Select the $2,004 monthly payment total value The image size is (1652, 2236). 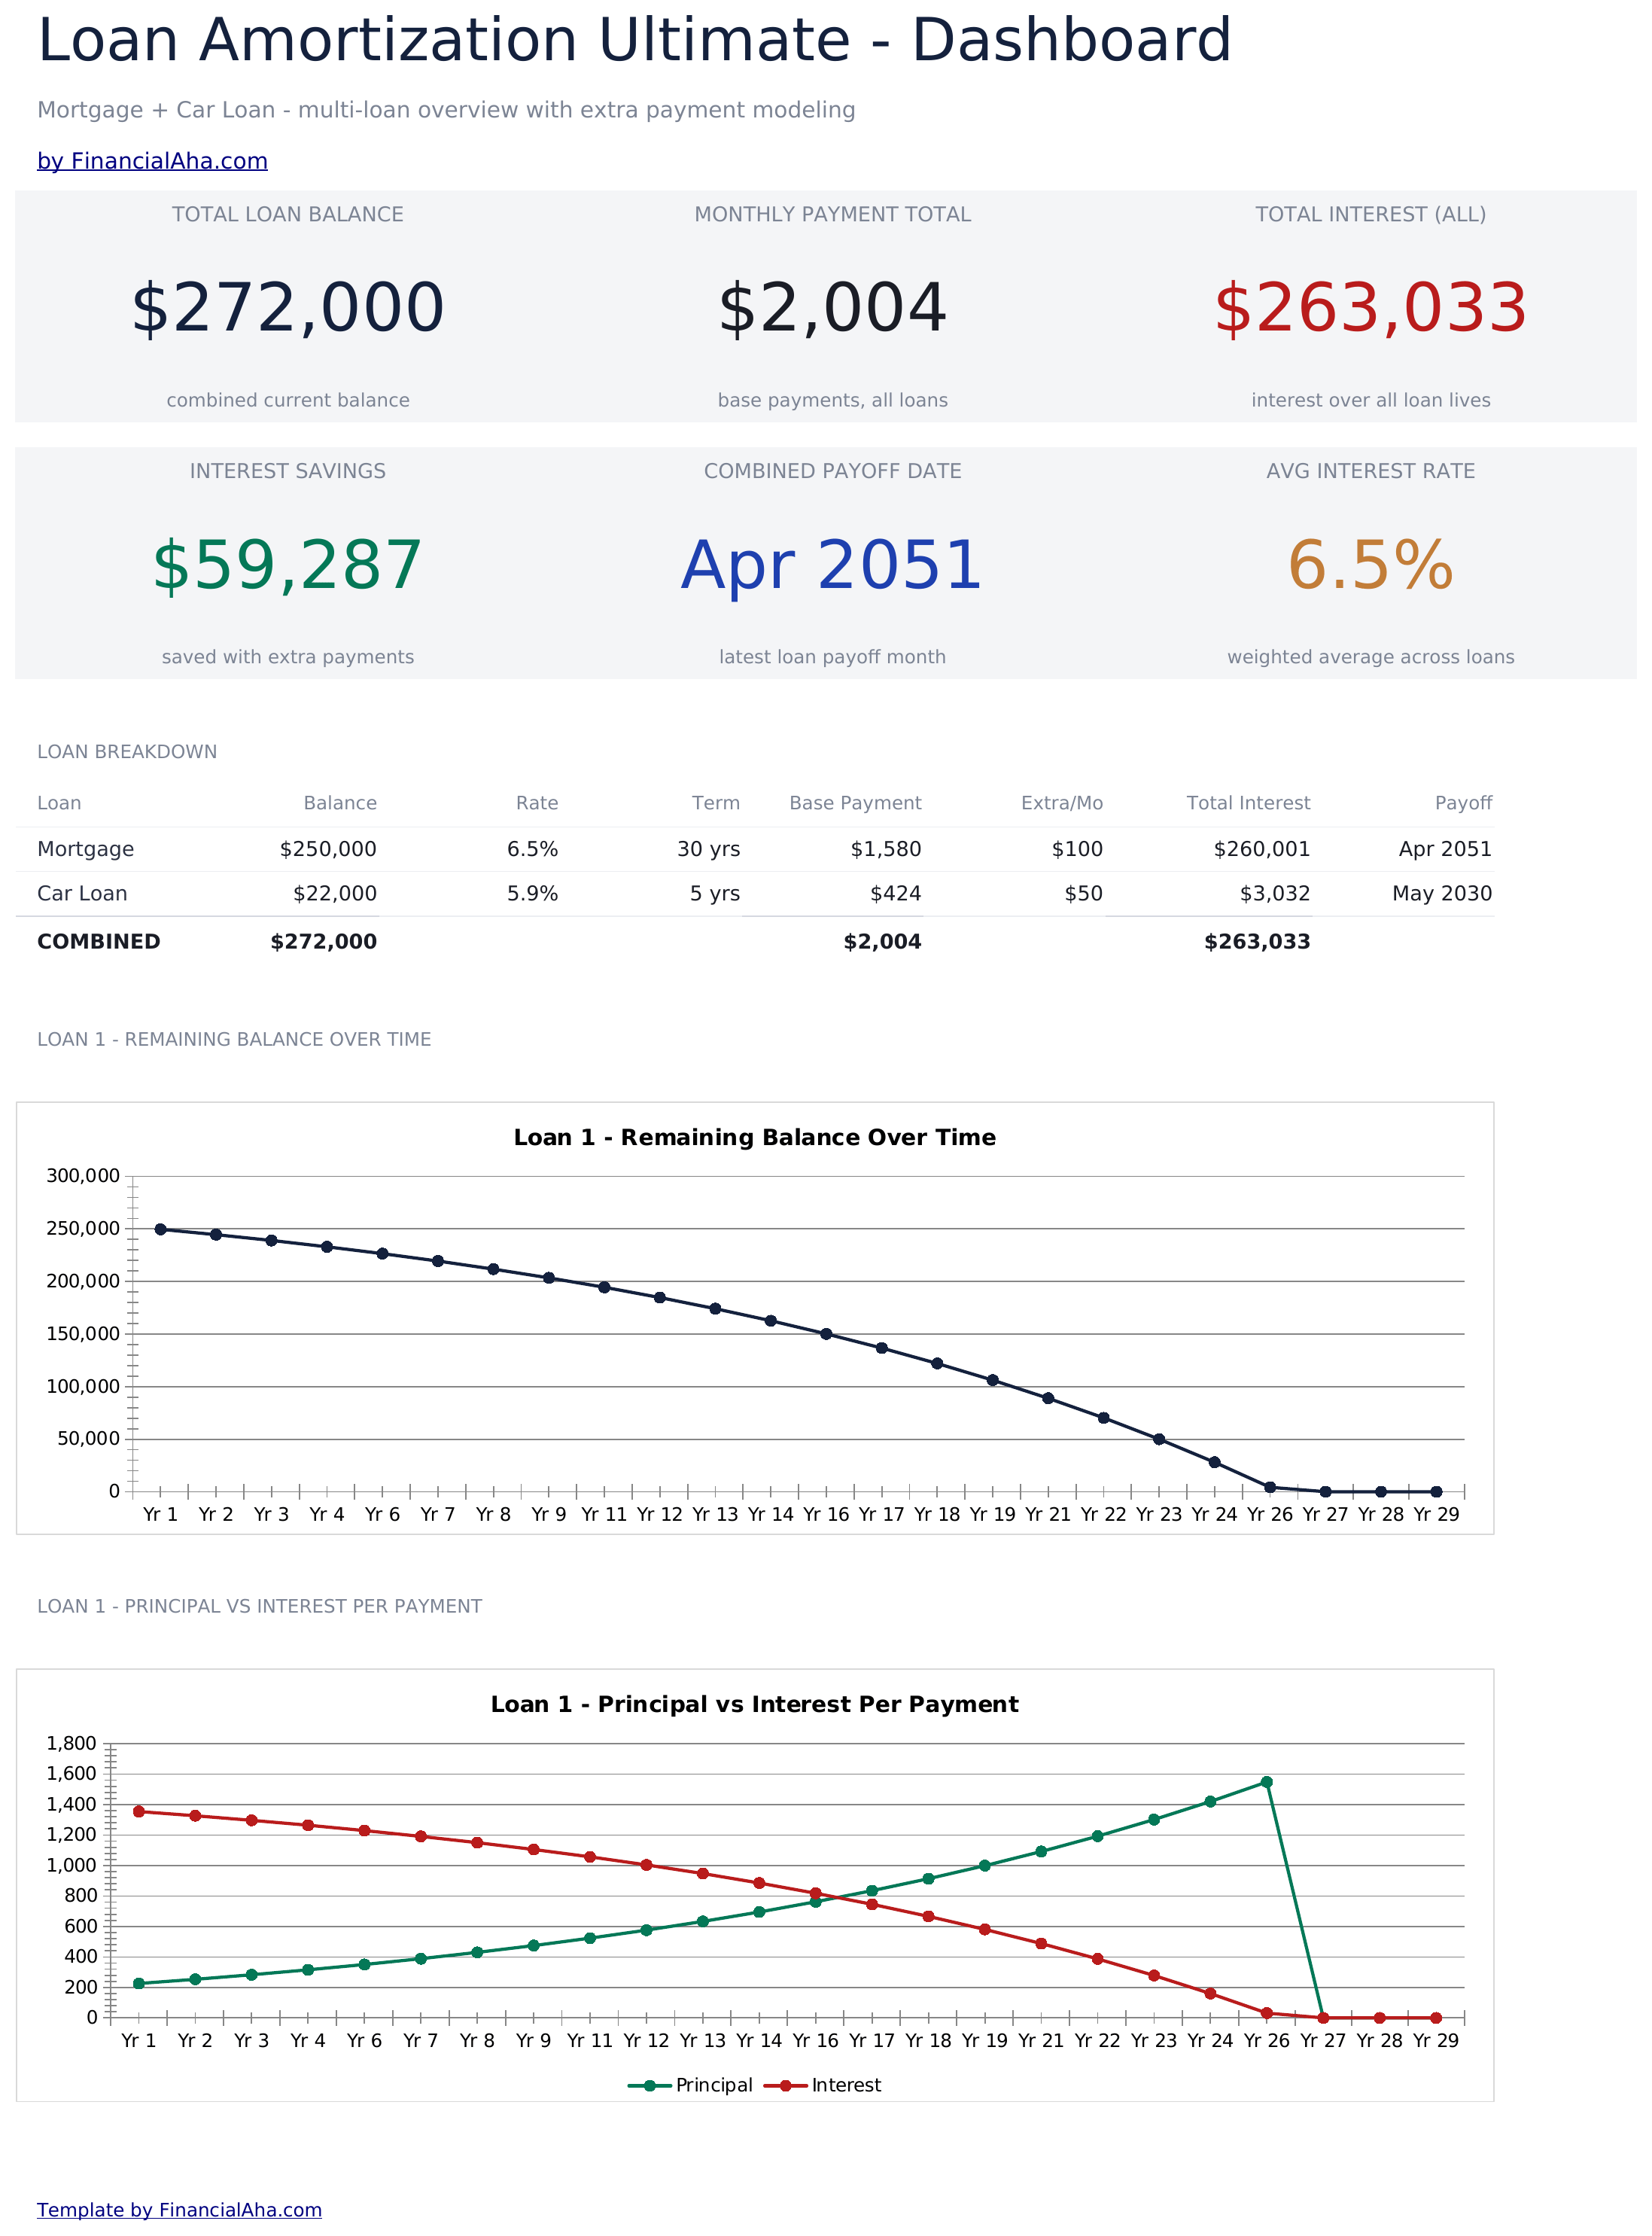[x=832, y=308]
